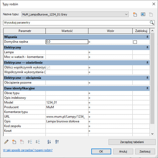Toggle the Oblicz współczynnik wykorzystania checkbox
Image resolution: width=158 pixels, height=158 pixels.
[x=48, y=68]
